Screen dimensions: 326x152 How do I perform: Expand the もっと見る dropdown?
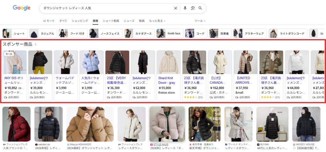157,21
